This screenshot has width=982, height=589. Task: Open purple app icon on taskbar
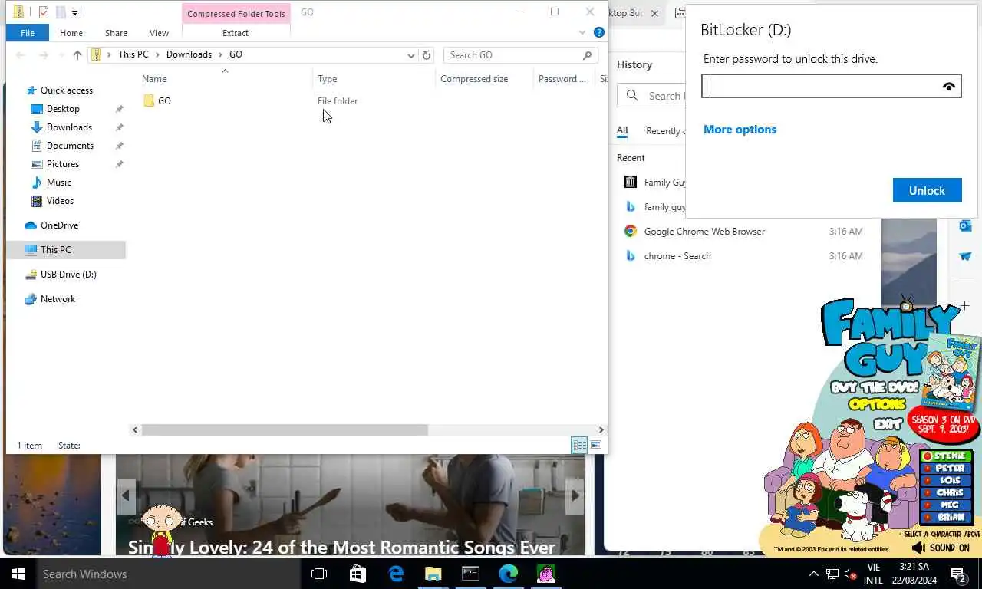tap(545, 574)
